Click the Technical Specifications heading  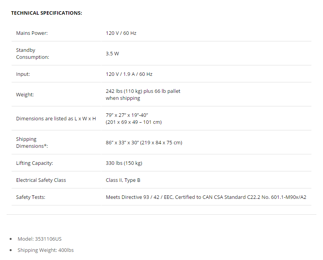click(x=46, y=13)
